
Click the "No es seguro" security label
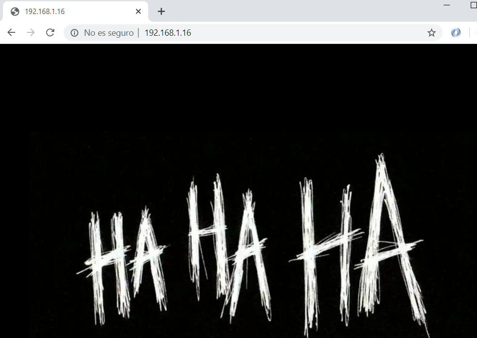click(x=108, y=33)
